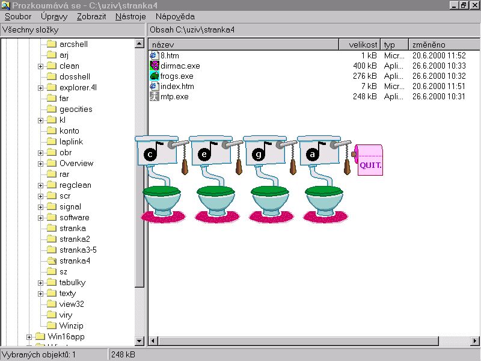Expand the Win16app folder node
Screen dimensions: 481x361
(x=29, y=337)
